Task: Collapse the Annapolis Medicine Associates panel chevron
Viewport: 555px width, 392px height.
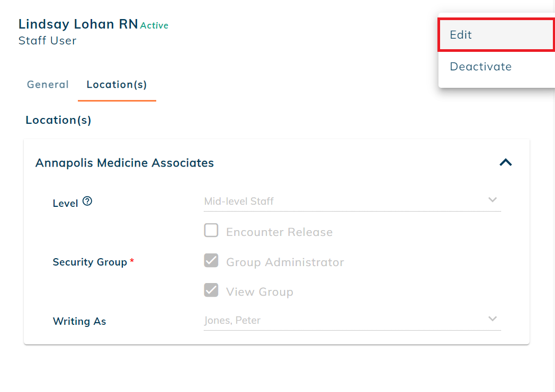Action: point(505,162)
